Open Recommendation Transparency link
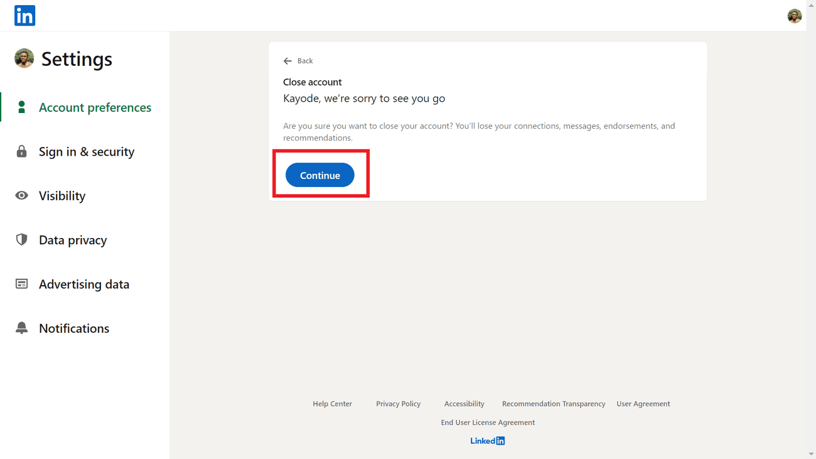The width and height of the screenshot is (816, 459). pos(553,404)
